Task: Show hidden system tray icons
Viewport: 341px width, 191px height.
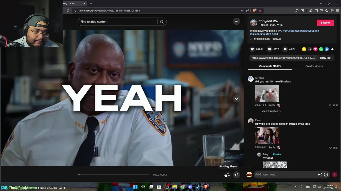Action: pyautogui.click(x=295, y=187)
